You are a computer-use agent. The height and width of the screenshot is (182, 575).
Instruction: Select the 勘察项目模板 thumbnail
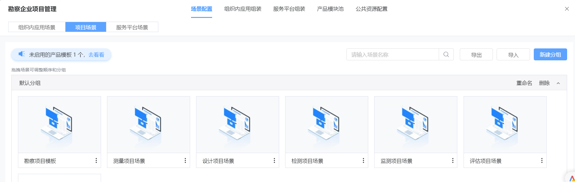pyautogui.click(x=59, y=125)
